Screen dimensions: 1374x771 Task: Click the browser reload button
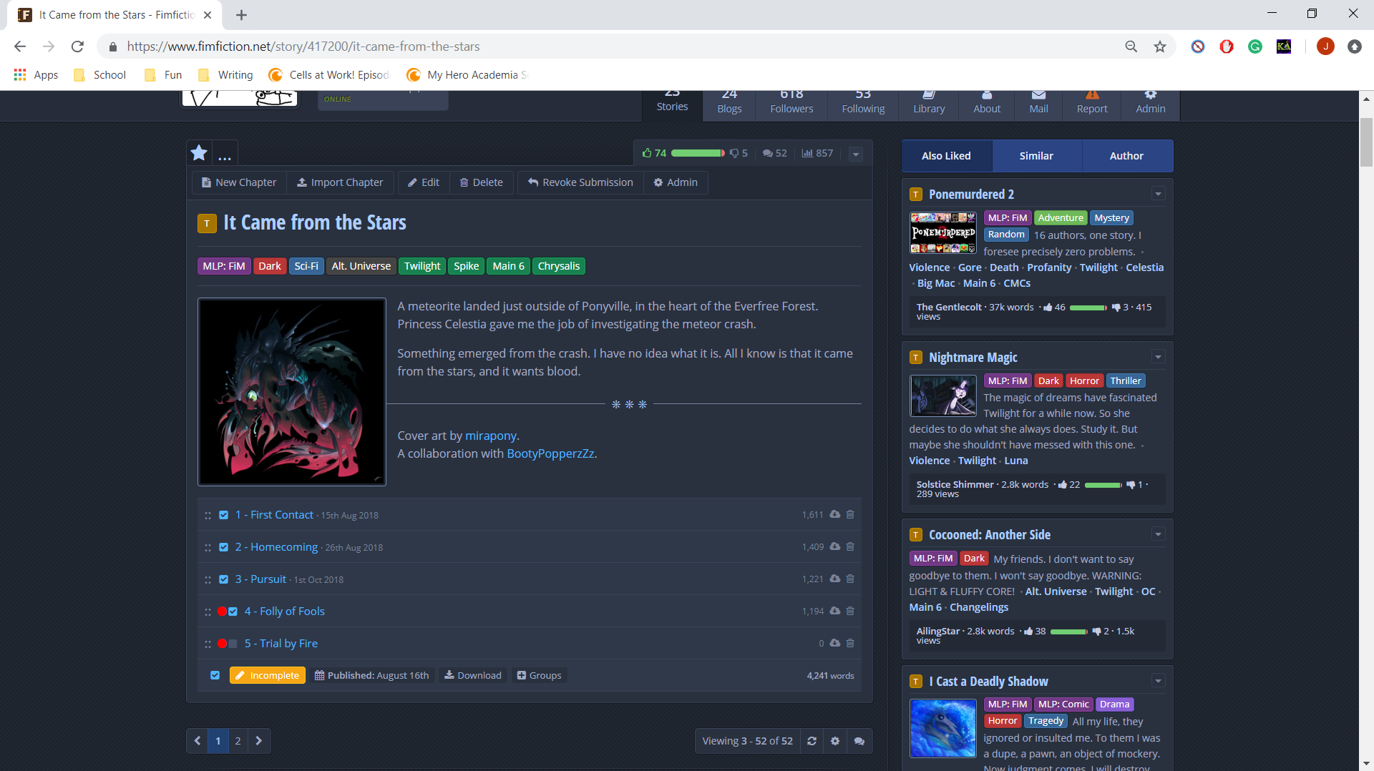click(77, 46)
